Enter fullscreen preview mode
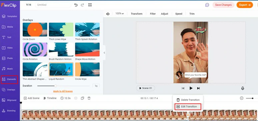This screenshot has height=121, width=258. point(90,5)
